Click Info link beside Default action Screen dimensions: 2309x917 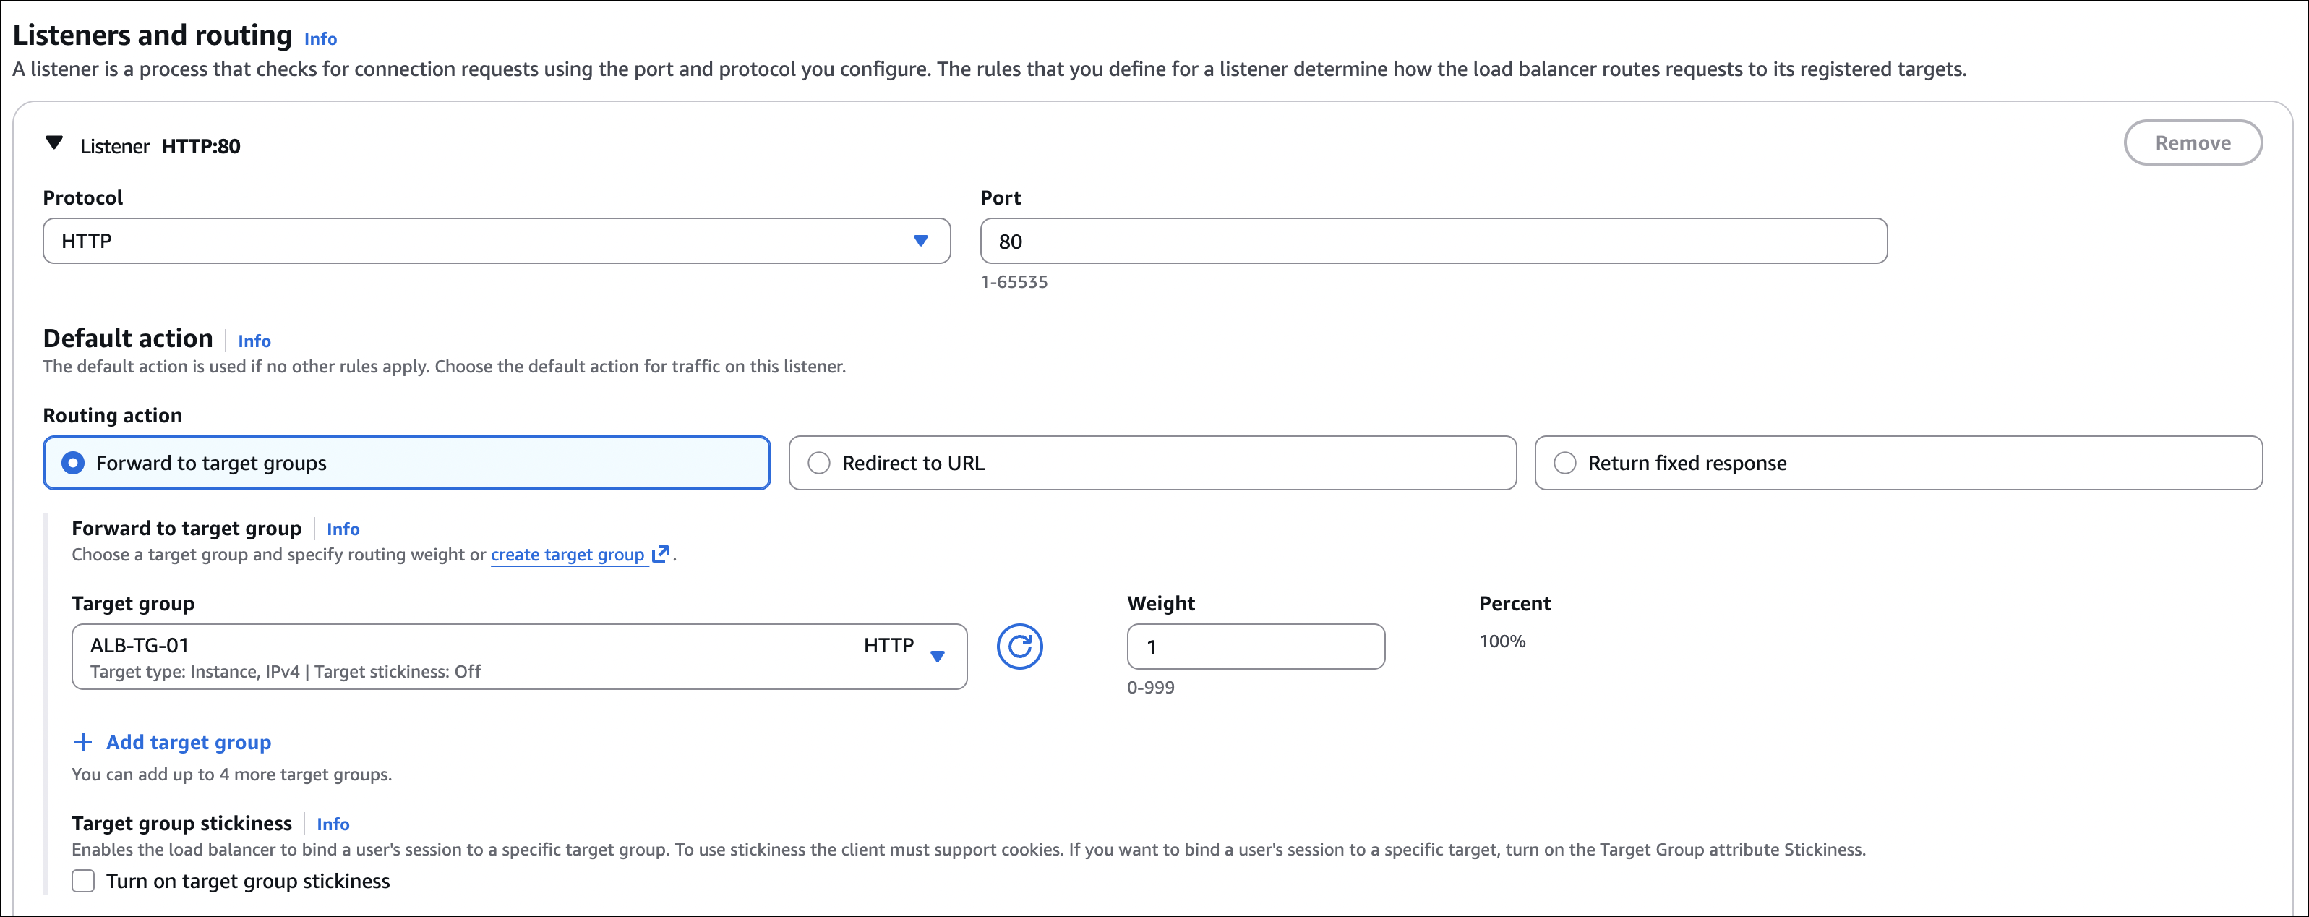coord(254,341)
